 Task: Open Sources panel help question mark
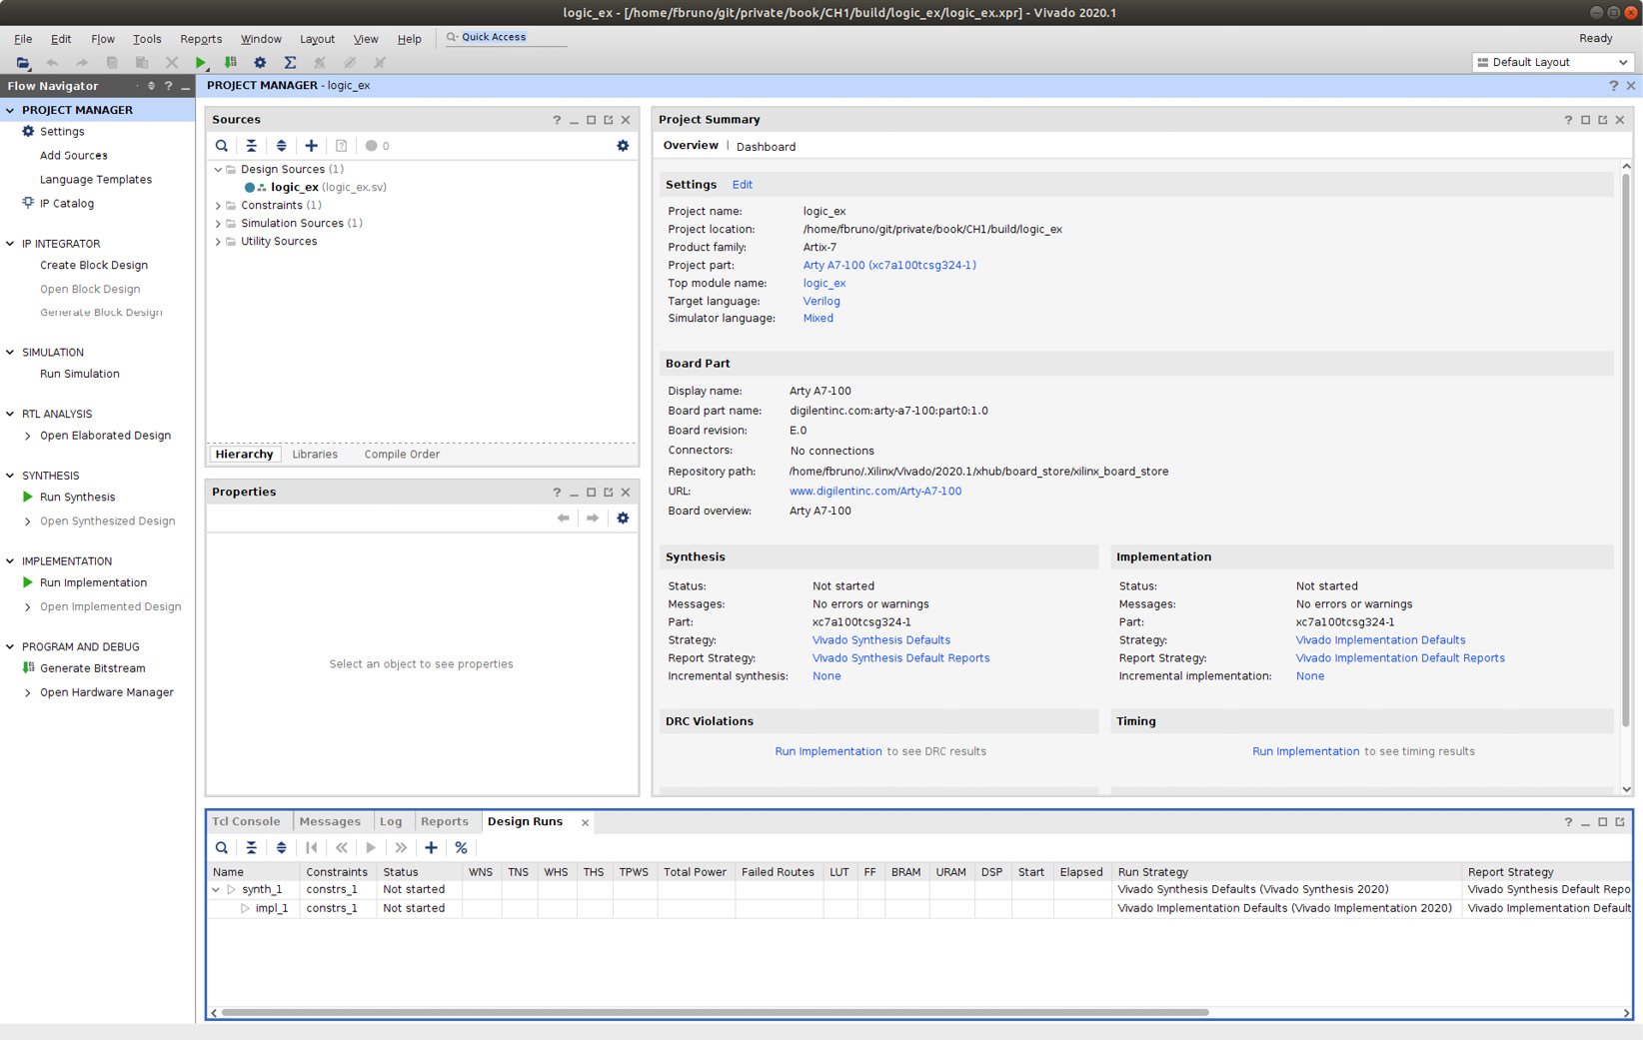557,120
